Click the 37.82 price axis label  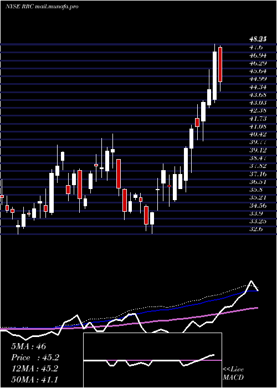pyautogui.click(x=258, y=166)
